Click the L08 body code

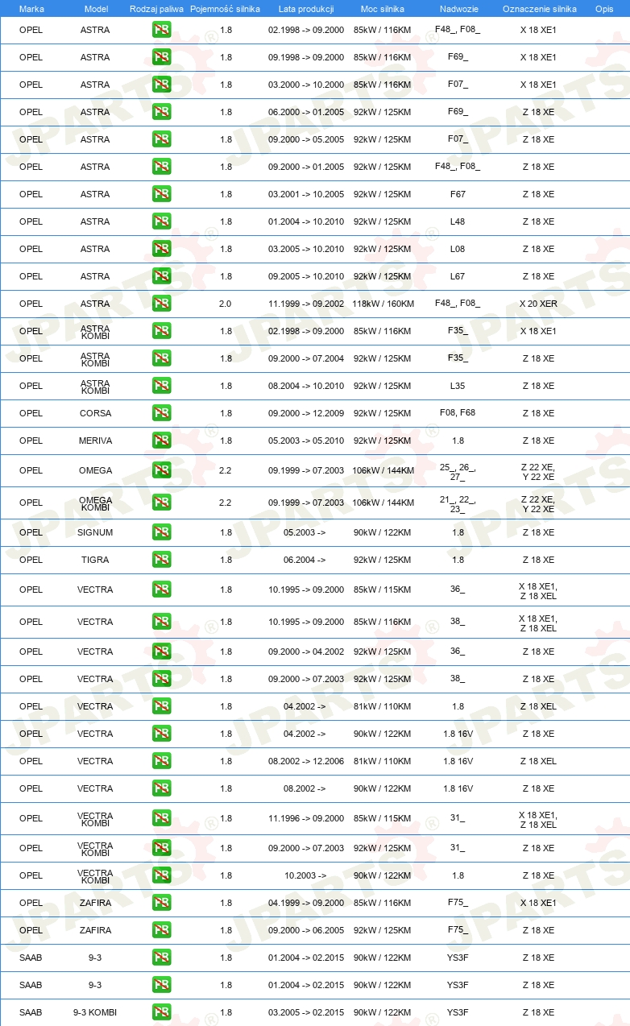coord(458,249)
